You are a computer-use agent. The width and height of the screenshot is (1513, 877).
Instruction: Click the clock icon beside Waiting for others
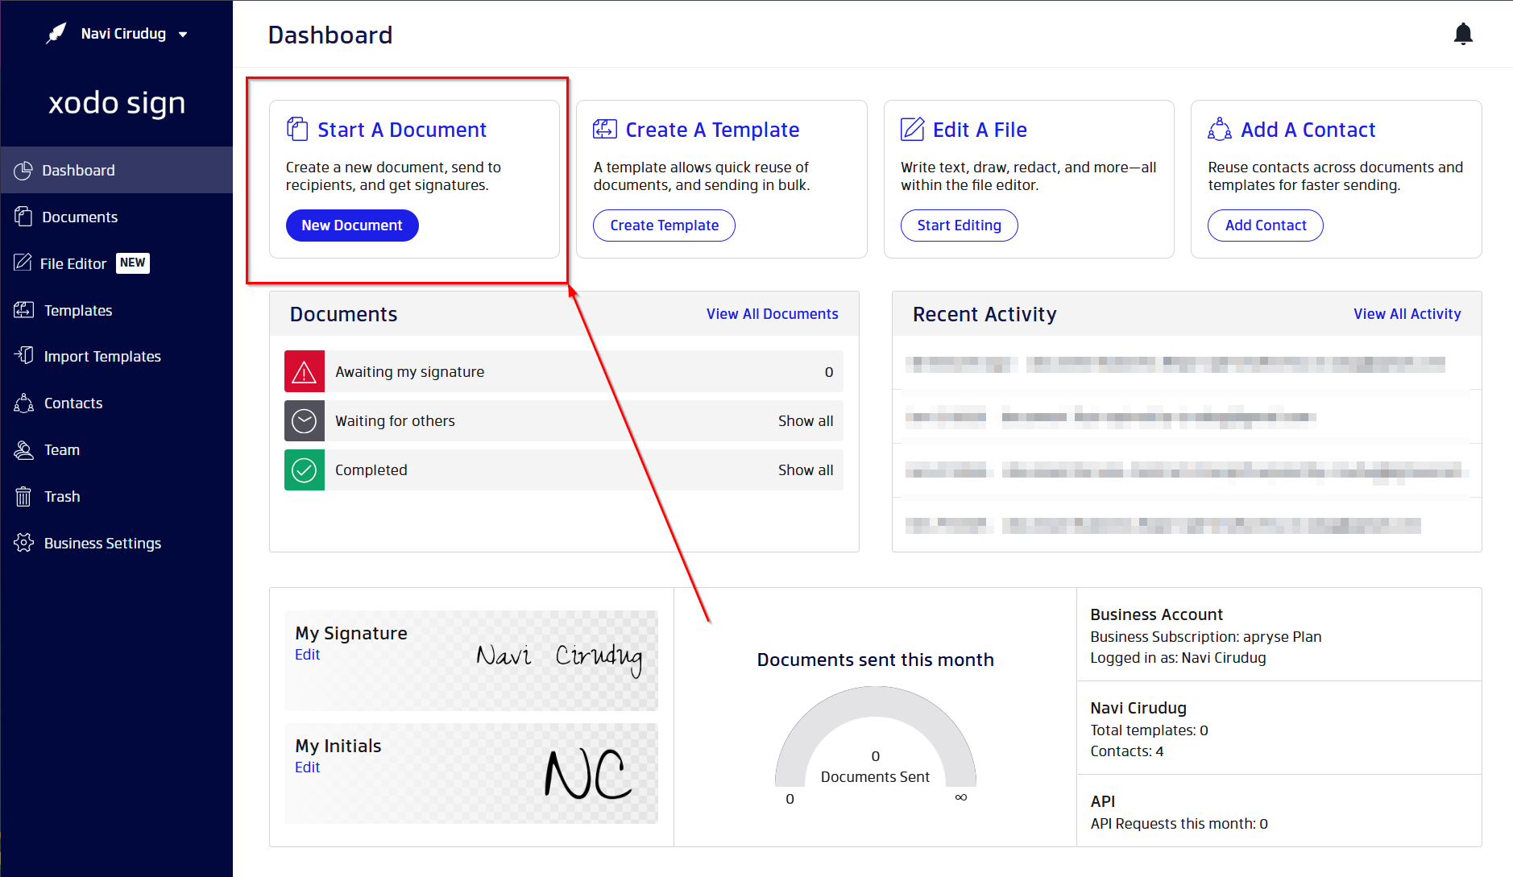pyautogui.click(x=304, y=420)
